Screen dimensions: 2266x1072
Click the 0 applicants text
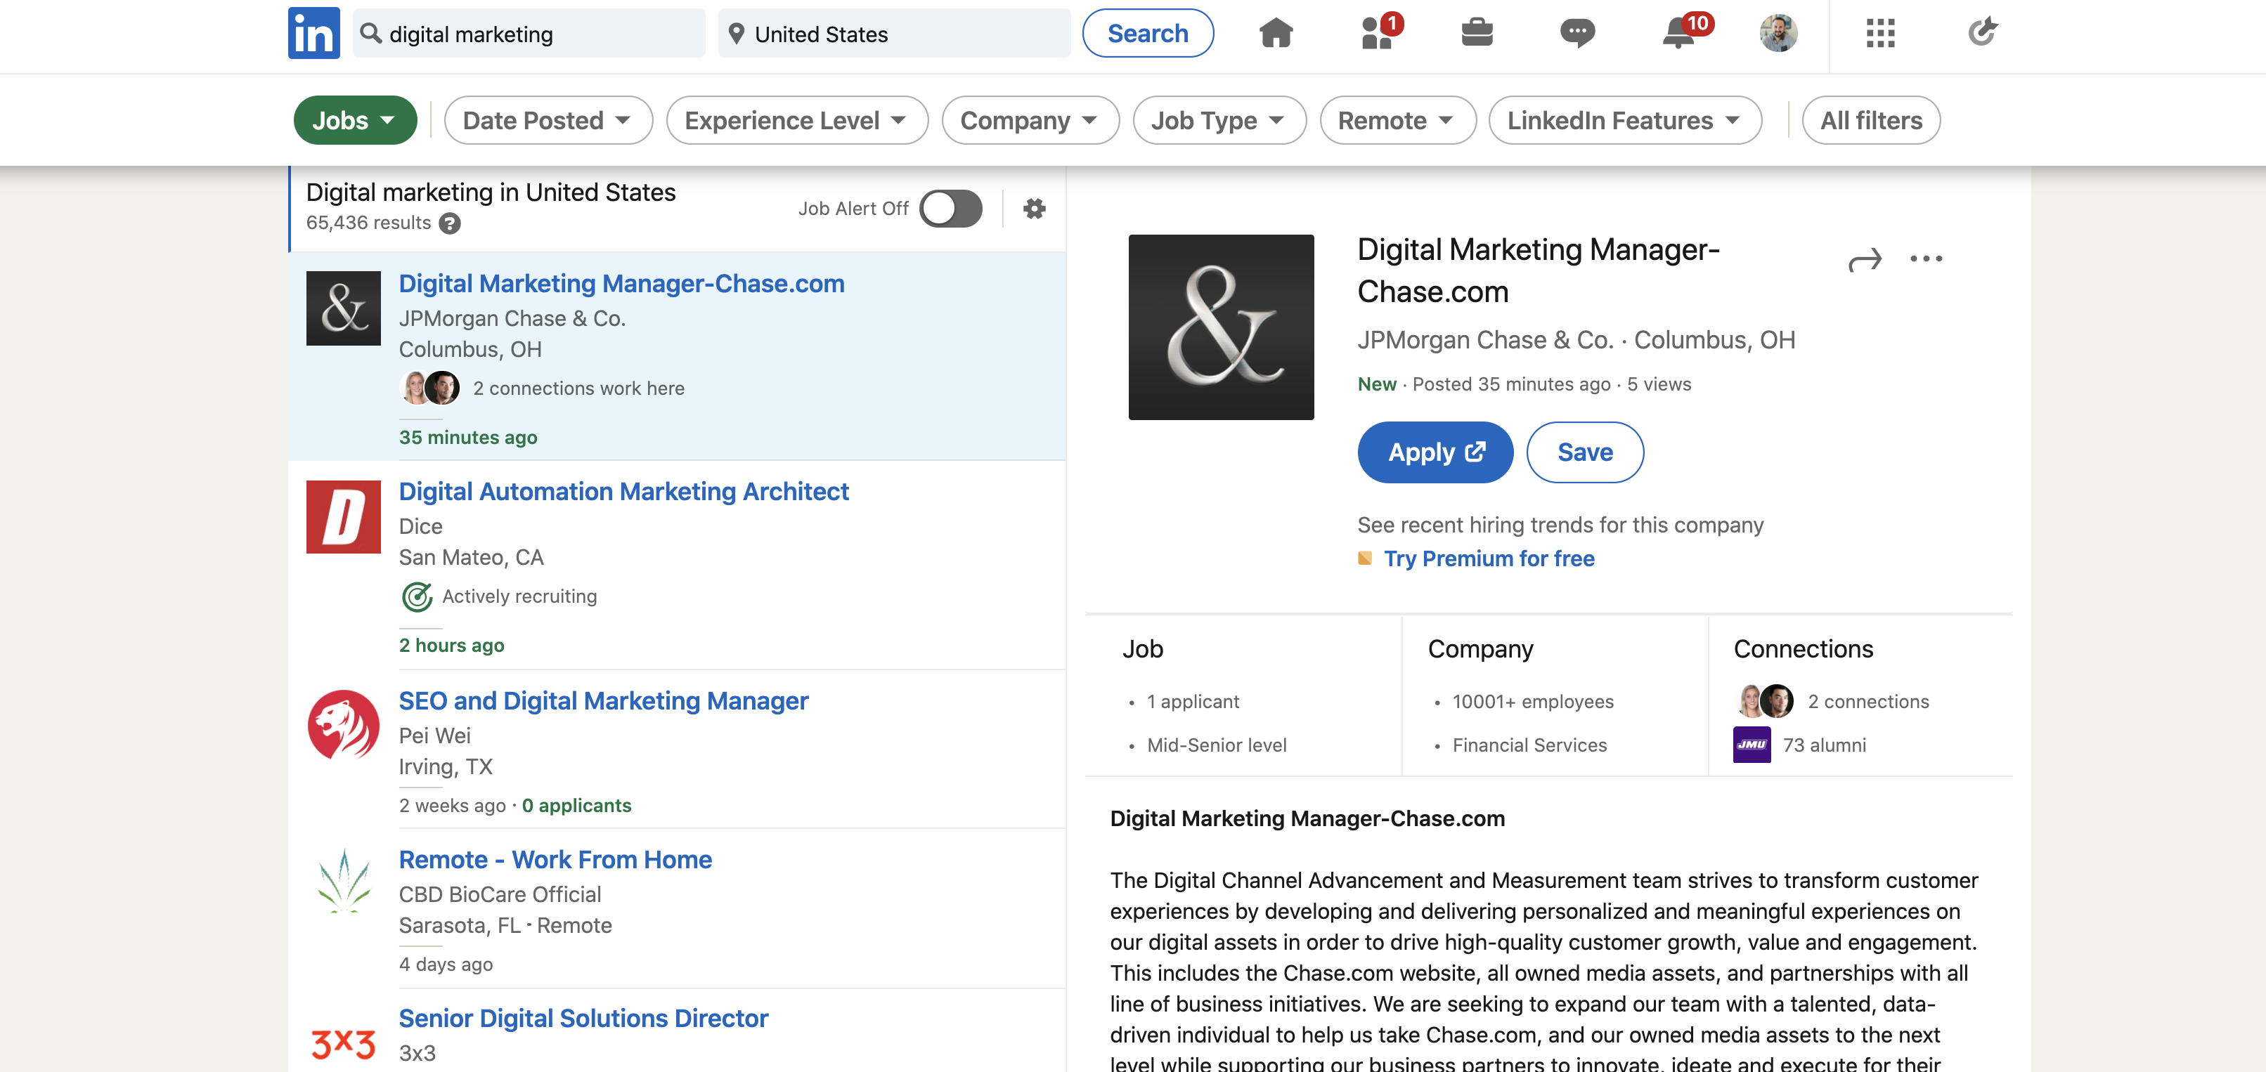(x=576, y=806)
